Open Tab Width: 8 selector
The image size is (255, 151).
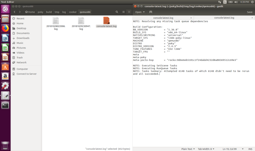pos(206,149)
